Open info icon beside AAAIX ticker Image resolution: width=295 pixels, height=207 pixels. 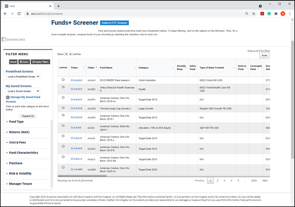pyautogui.click(x=72, y=128)
